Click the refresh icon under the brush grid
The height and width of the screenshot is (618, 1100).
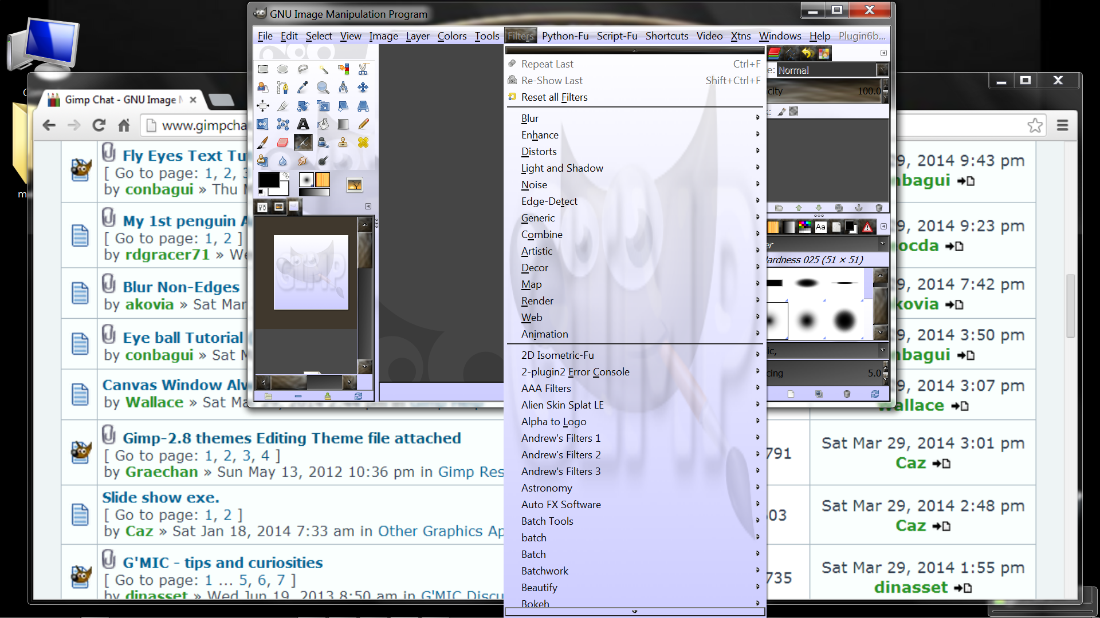[x=875, y=394]
